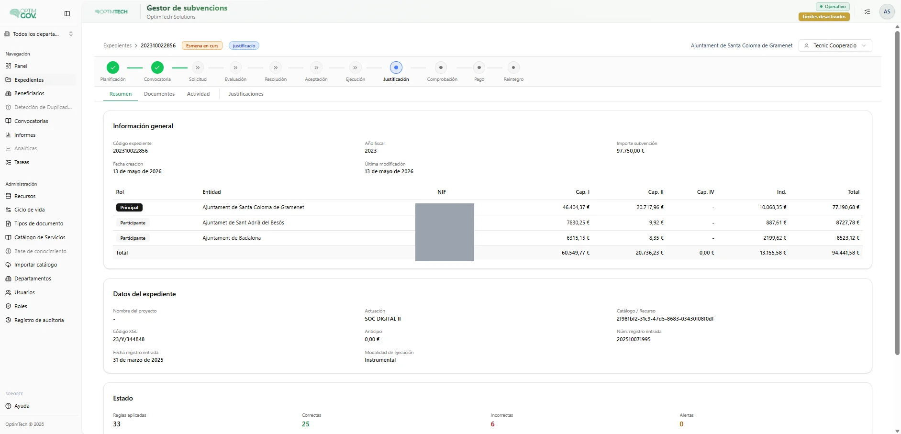Click the Tipos de documento icon

pos(8,223)
